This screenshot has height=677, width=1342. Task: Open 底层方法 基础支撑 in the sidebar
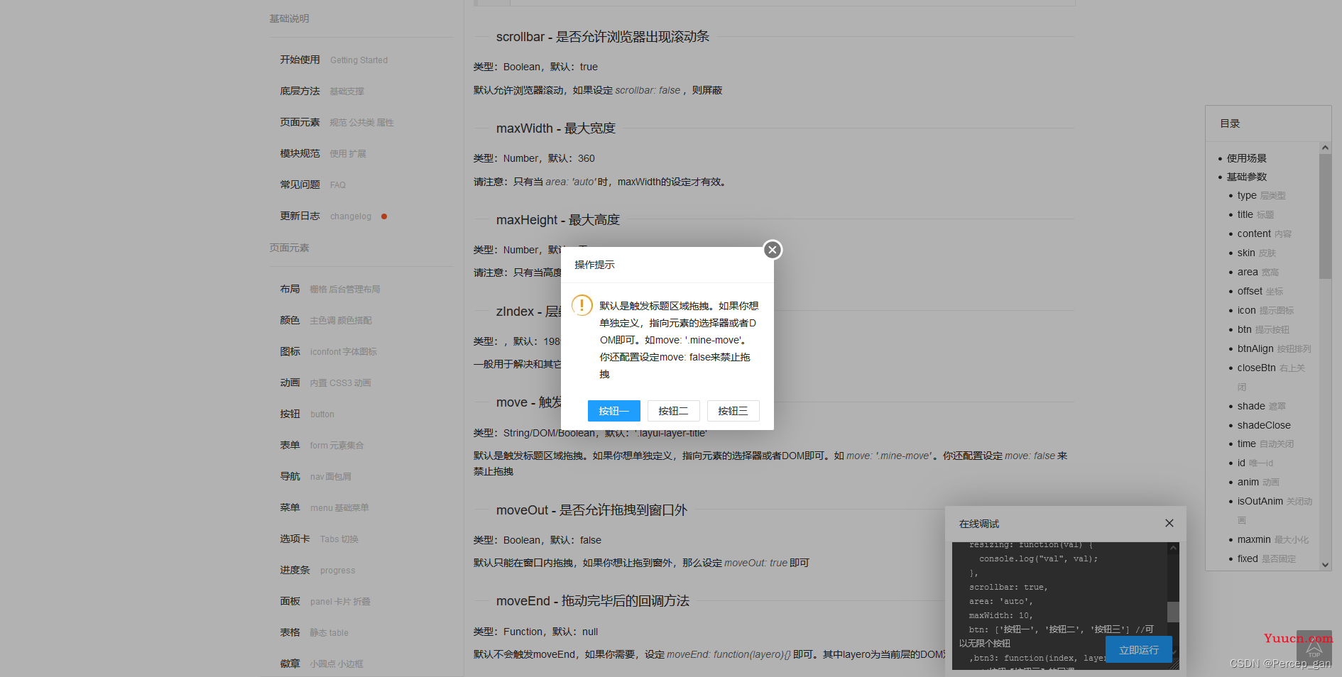coord(322,91)
